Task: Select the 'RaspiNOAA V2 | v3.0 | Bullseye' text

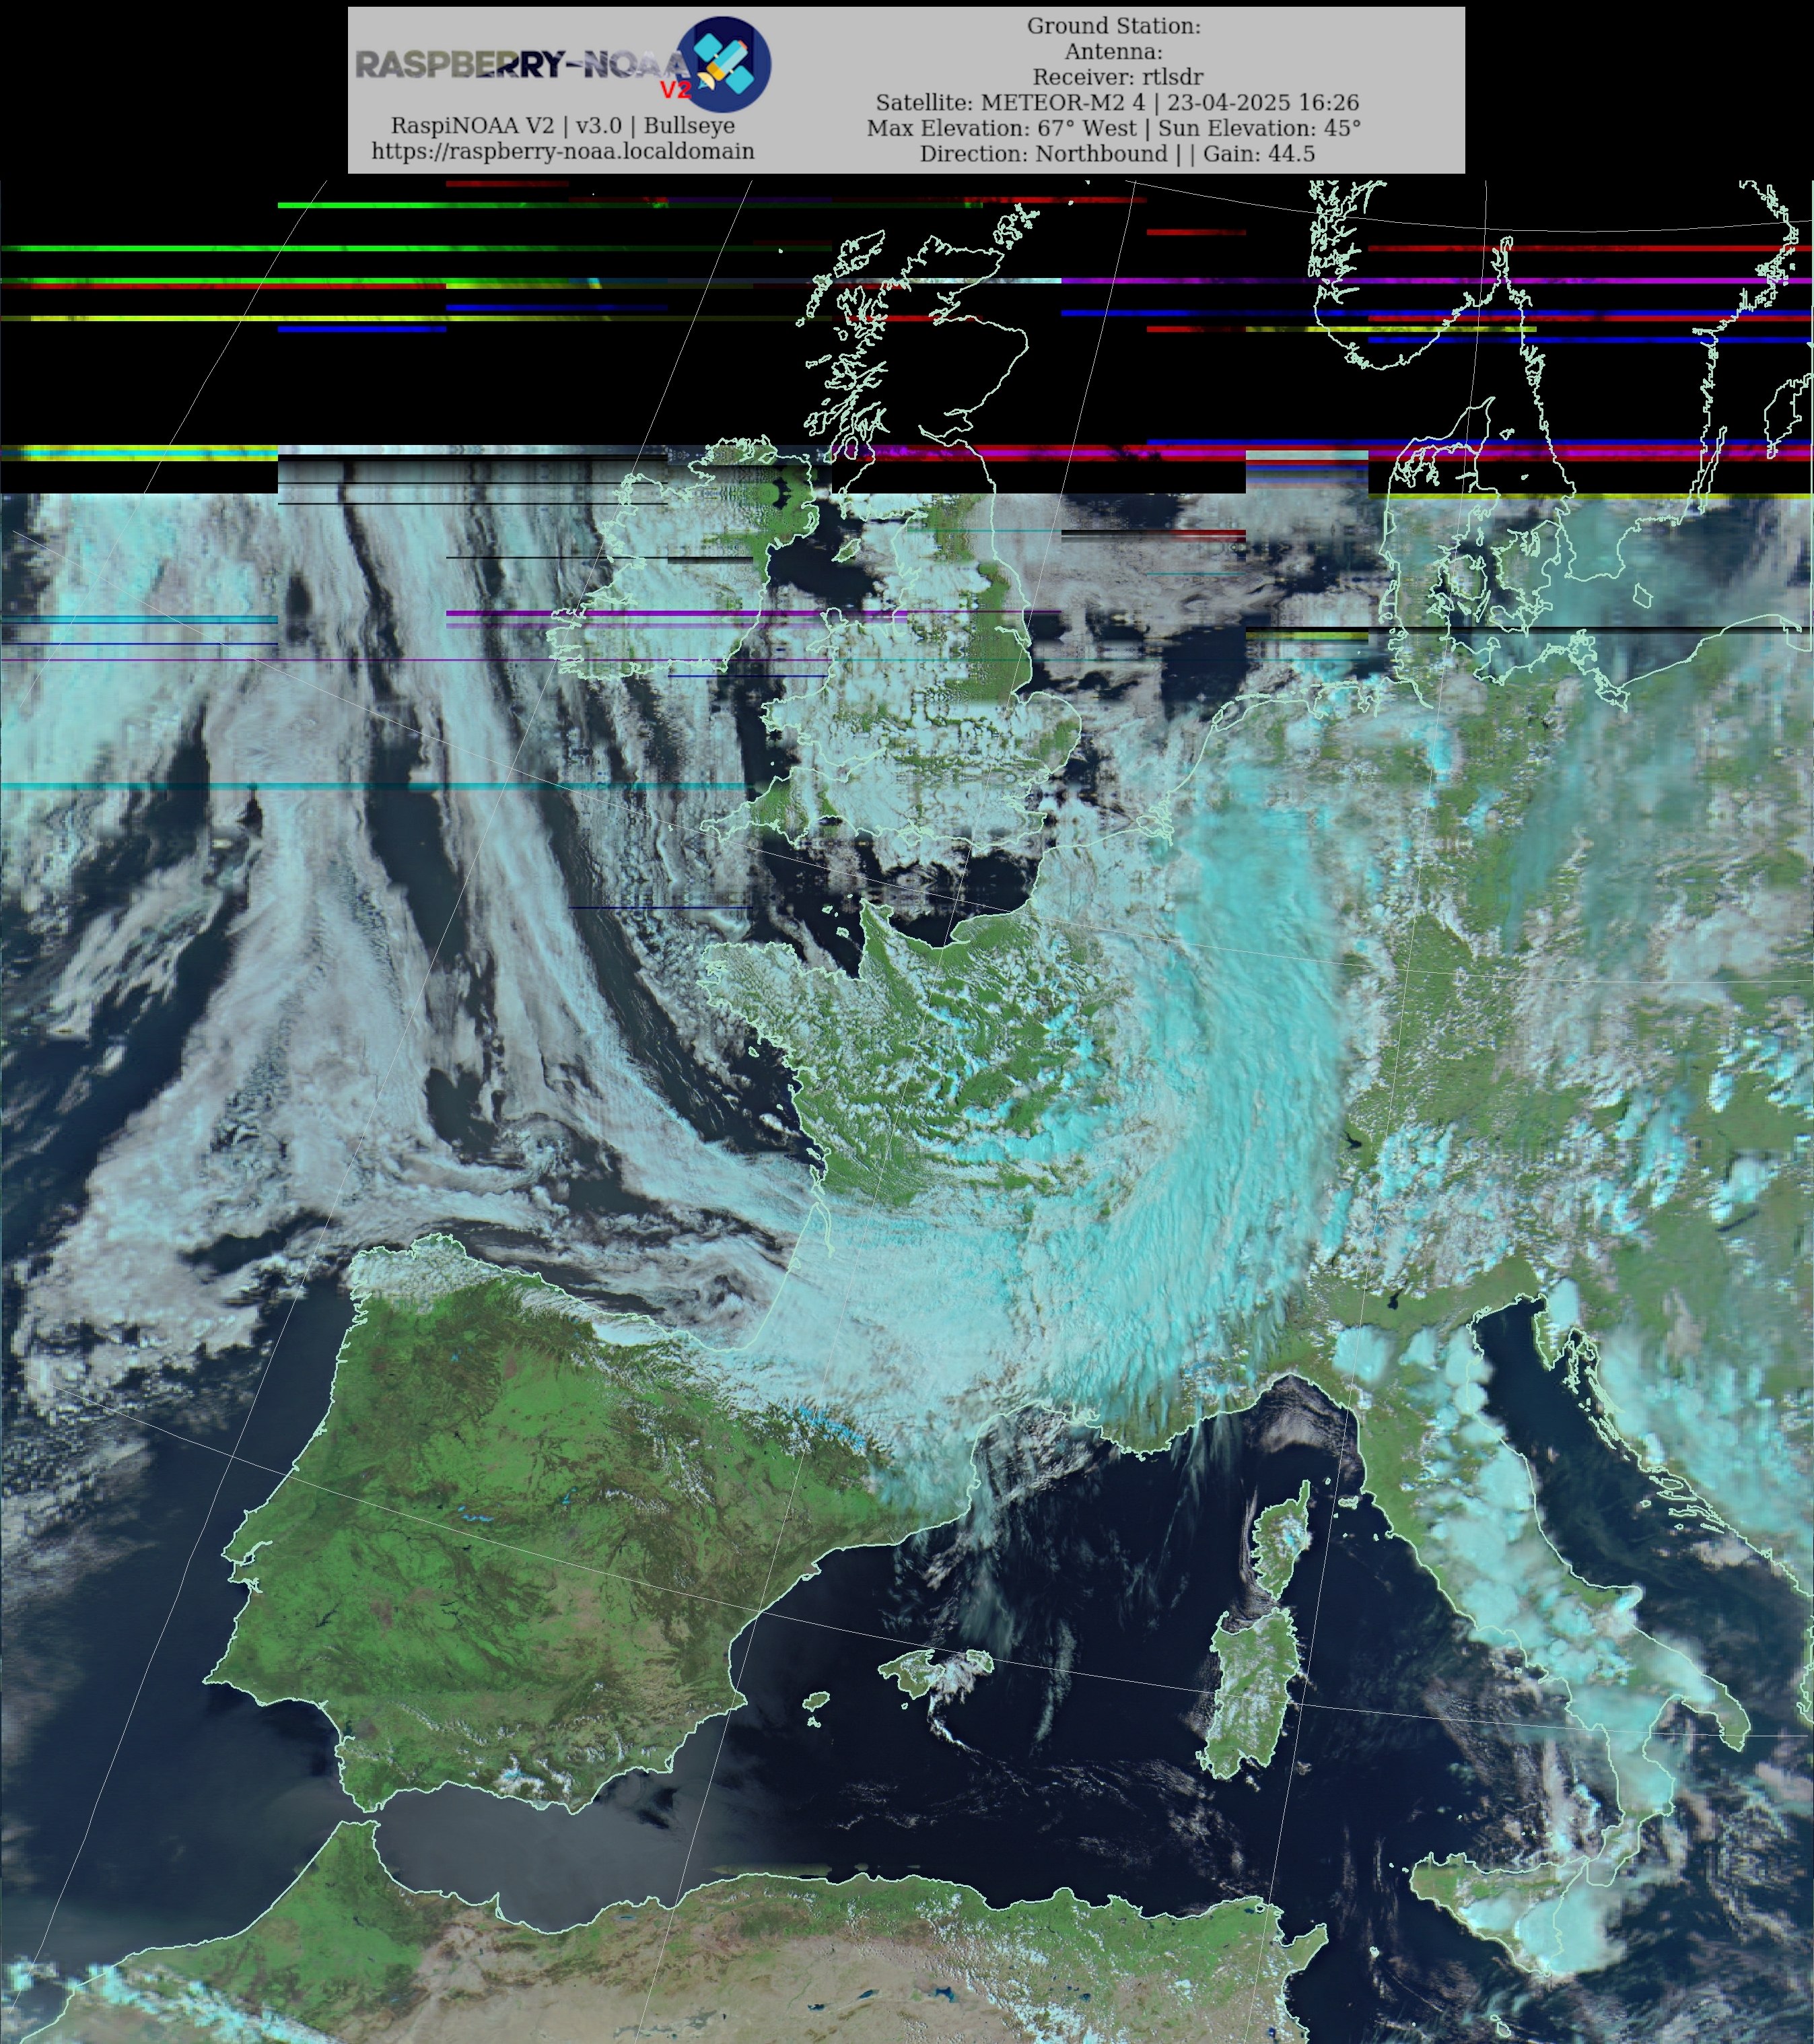Action: coord(563,126)
